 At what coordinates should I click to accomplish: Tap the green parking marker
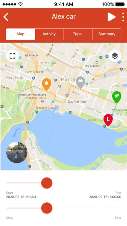tap(117, 97)
